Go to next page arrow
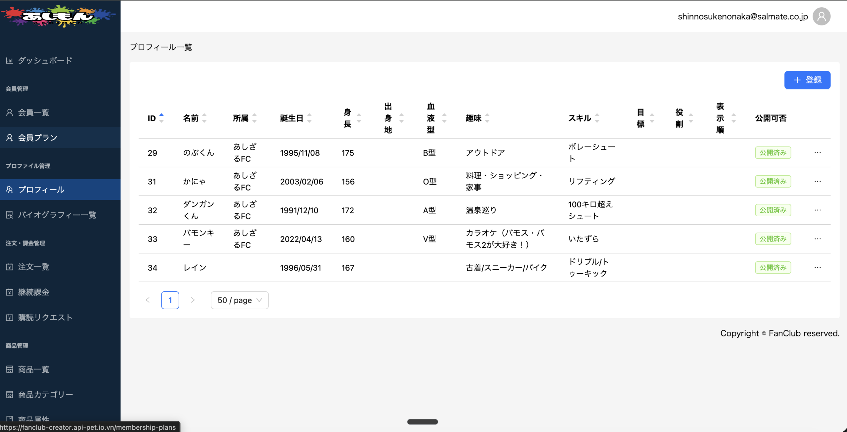 click(193, 300)
